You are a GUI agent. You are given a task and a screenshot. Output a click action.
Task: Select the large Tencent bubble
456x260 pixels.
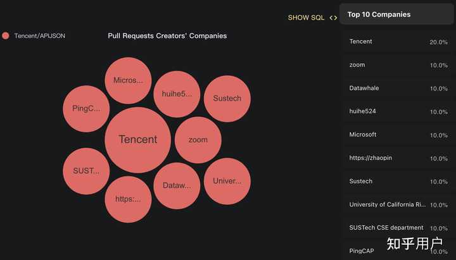[x=137, y=140]
